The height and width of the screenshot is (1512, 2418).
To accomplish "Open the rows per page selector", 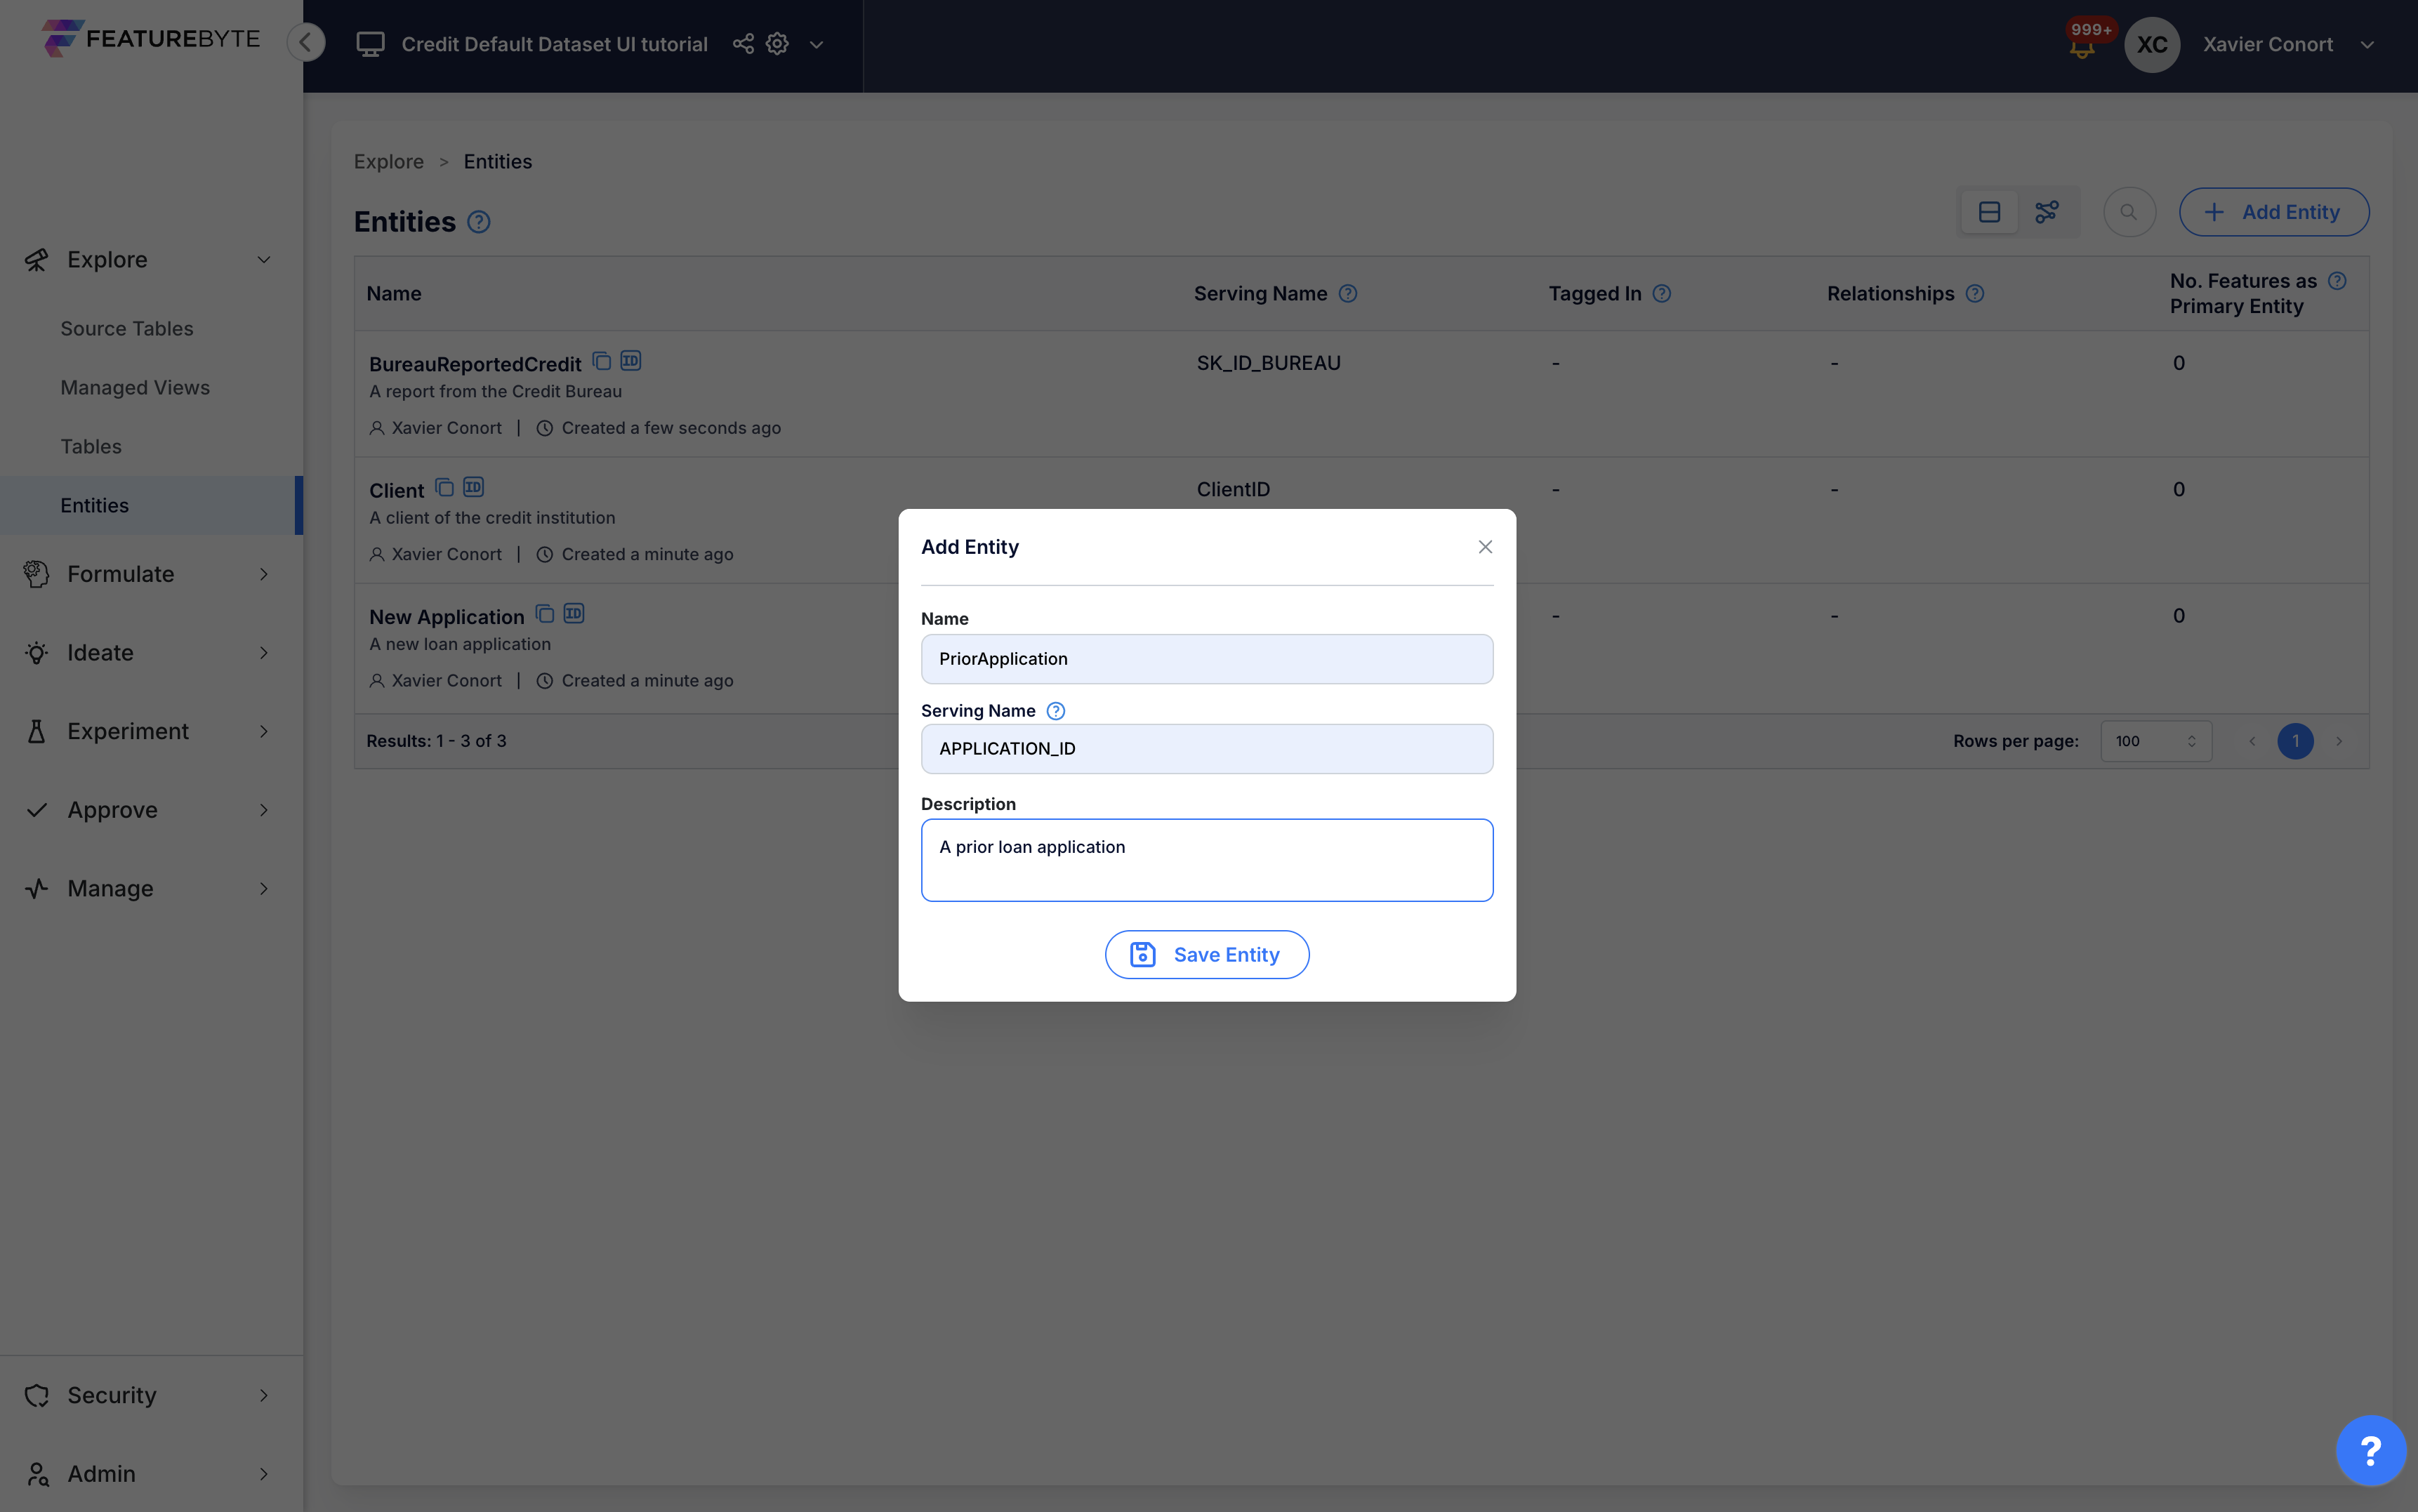I will coord(2155,741).
